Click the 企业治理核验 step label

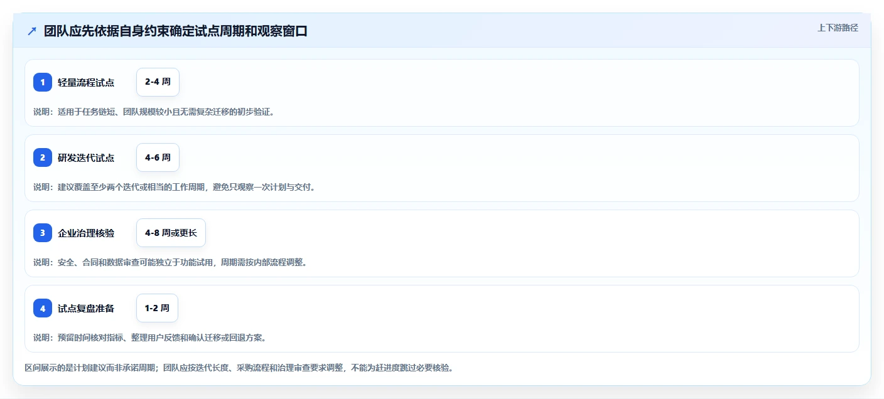pyautogui.click(x=86, y=233)
